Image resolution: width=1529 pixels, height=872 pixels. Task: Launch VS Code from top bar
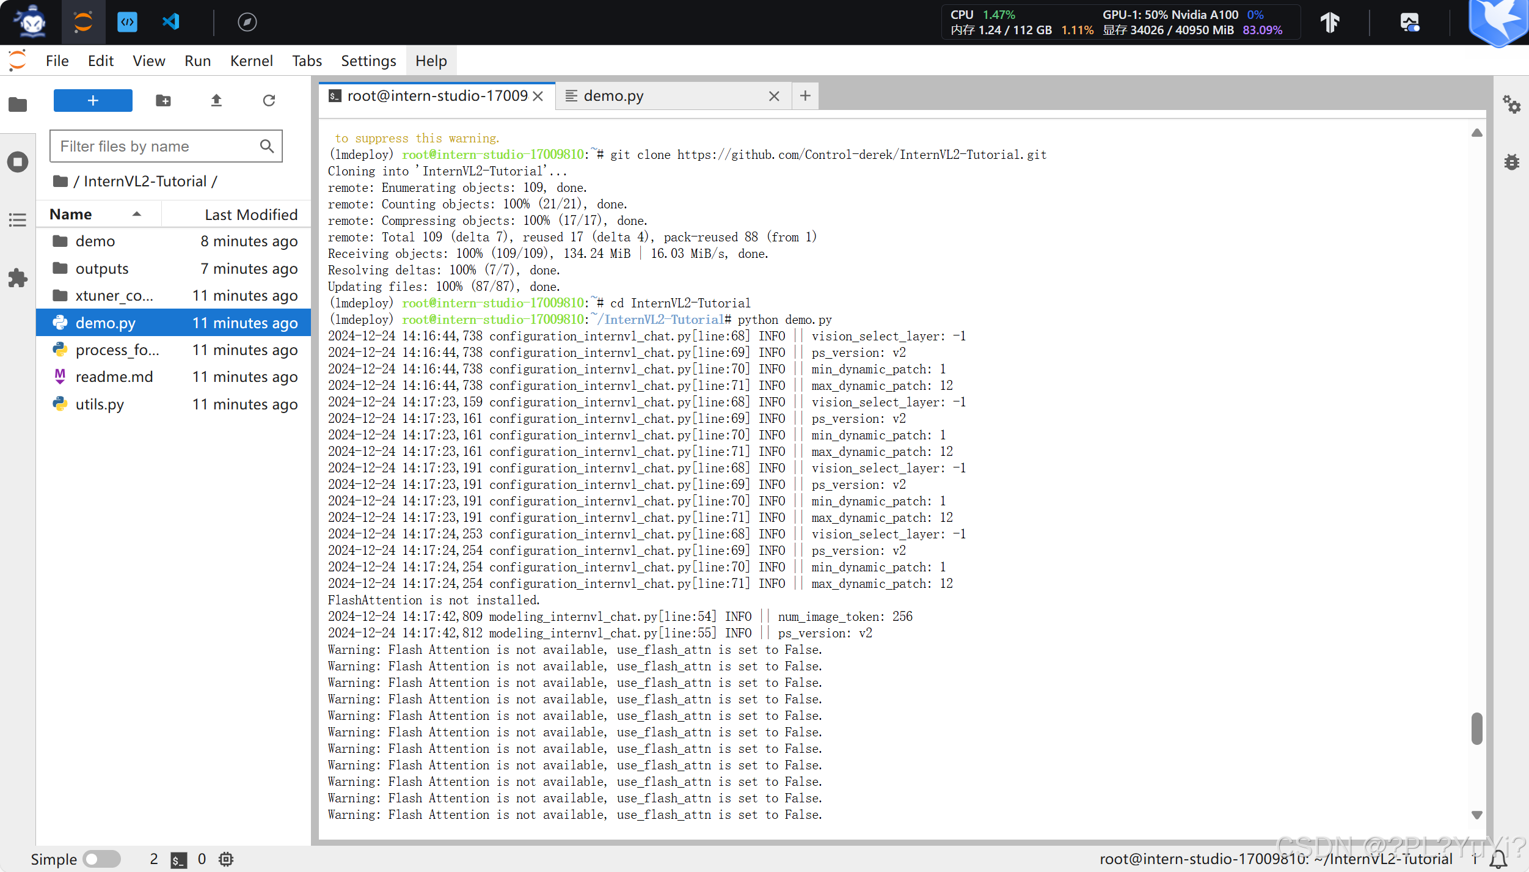(171, 23)
